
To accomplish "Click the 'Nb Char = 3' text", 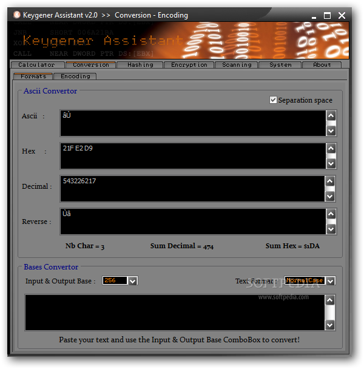I will (x=85, y=246).
